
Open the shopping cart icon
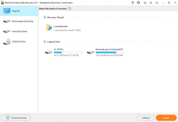(145, 3)
